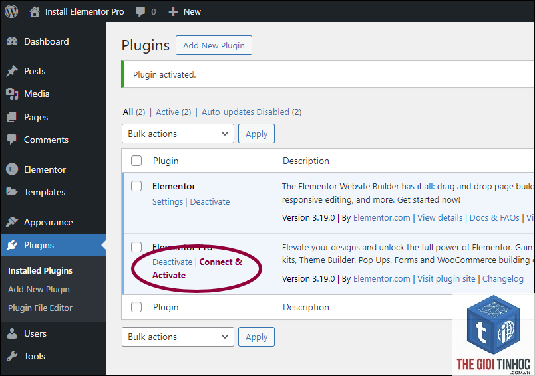Open the bottom Bulk actions dropdown
Screen dimensions: 535x376
(x=178, y=337)
